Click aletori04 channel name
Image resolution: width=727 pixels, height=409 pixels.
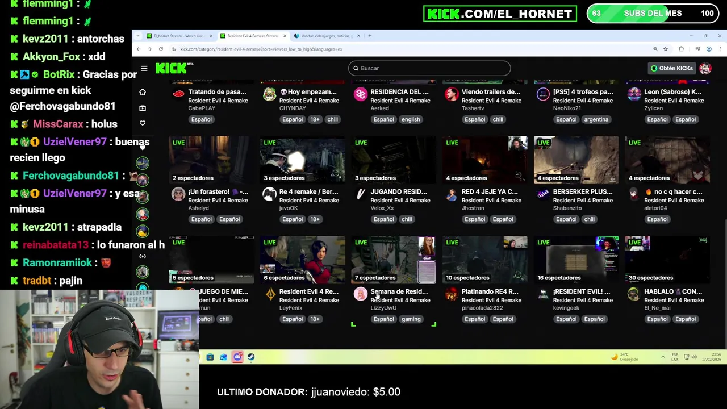coord(656,208)
